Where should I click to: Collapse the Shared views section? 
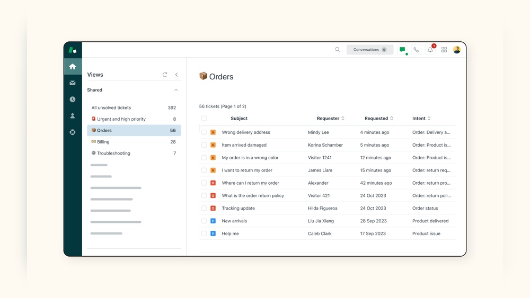pos(176,90)
